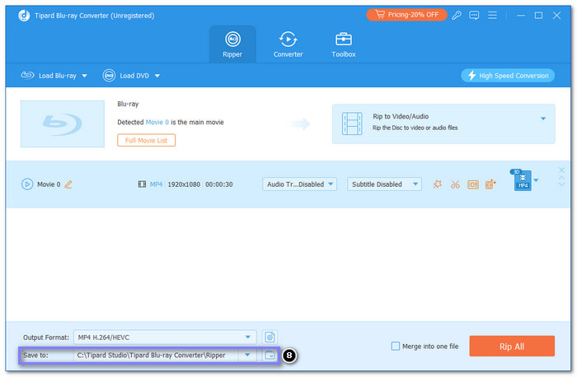Expand the format arrow beside MP4 icon
The width and height of the screenshot is (577, 377).
[x=536, y=180]
